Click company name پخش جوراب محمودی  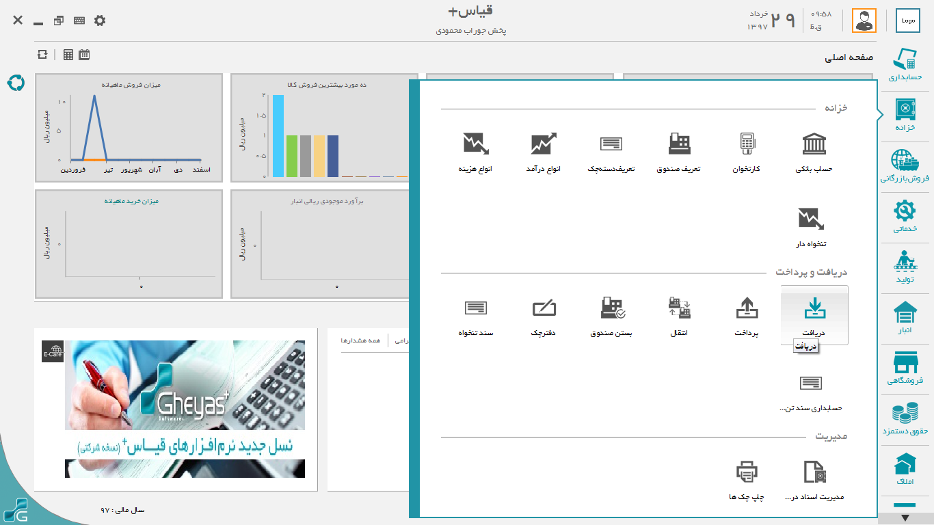[470, 31]
